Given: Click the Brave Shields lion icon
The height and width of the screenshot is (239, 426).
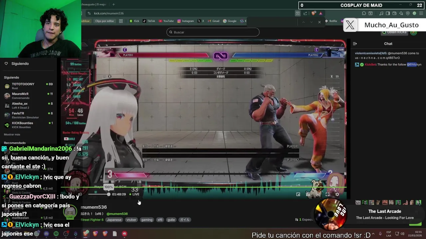Looking at the screenshot, I should (314, 13).
